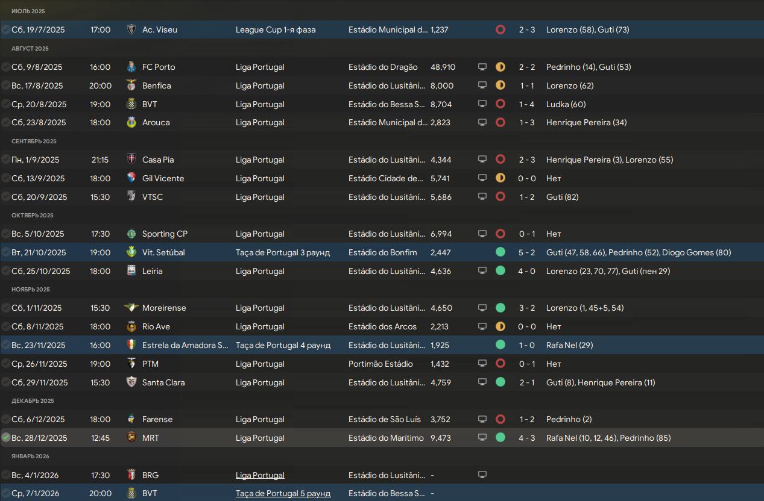The image size is (764, 501).
Task: Click the green win indicator for Leiria match
Action: pyautogui.click(x=500, y=271)
